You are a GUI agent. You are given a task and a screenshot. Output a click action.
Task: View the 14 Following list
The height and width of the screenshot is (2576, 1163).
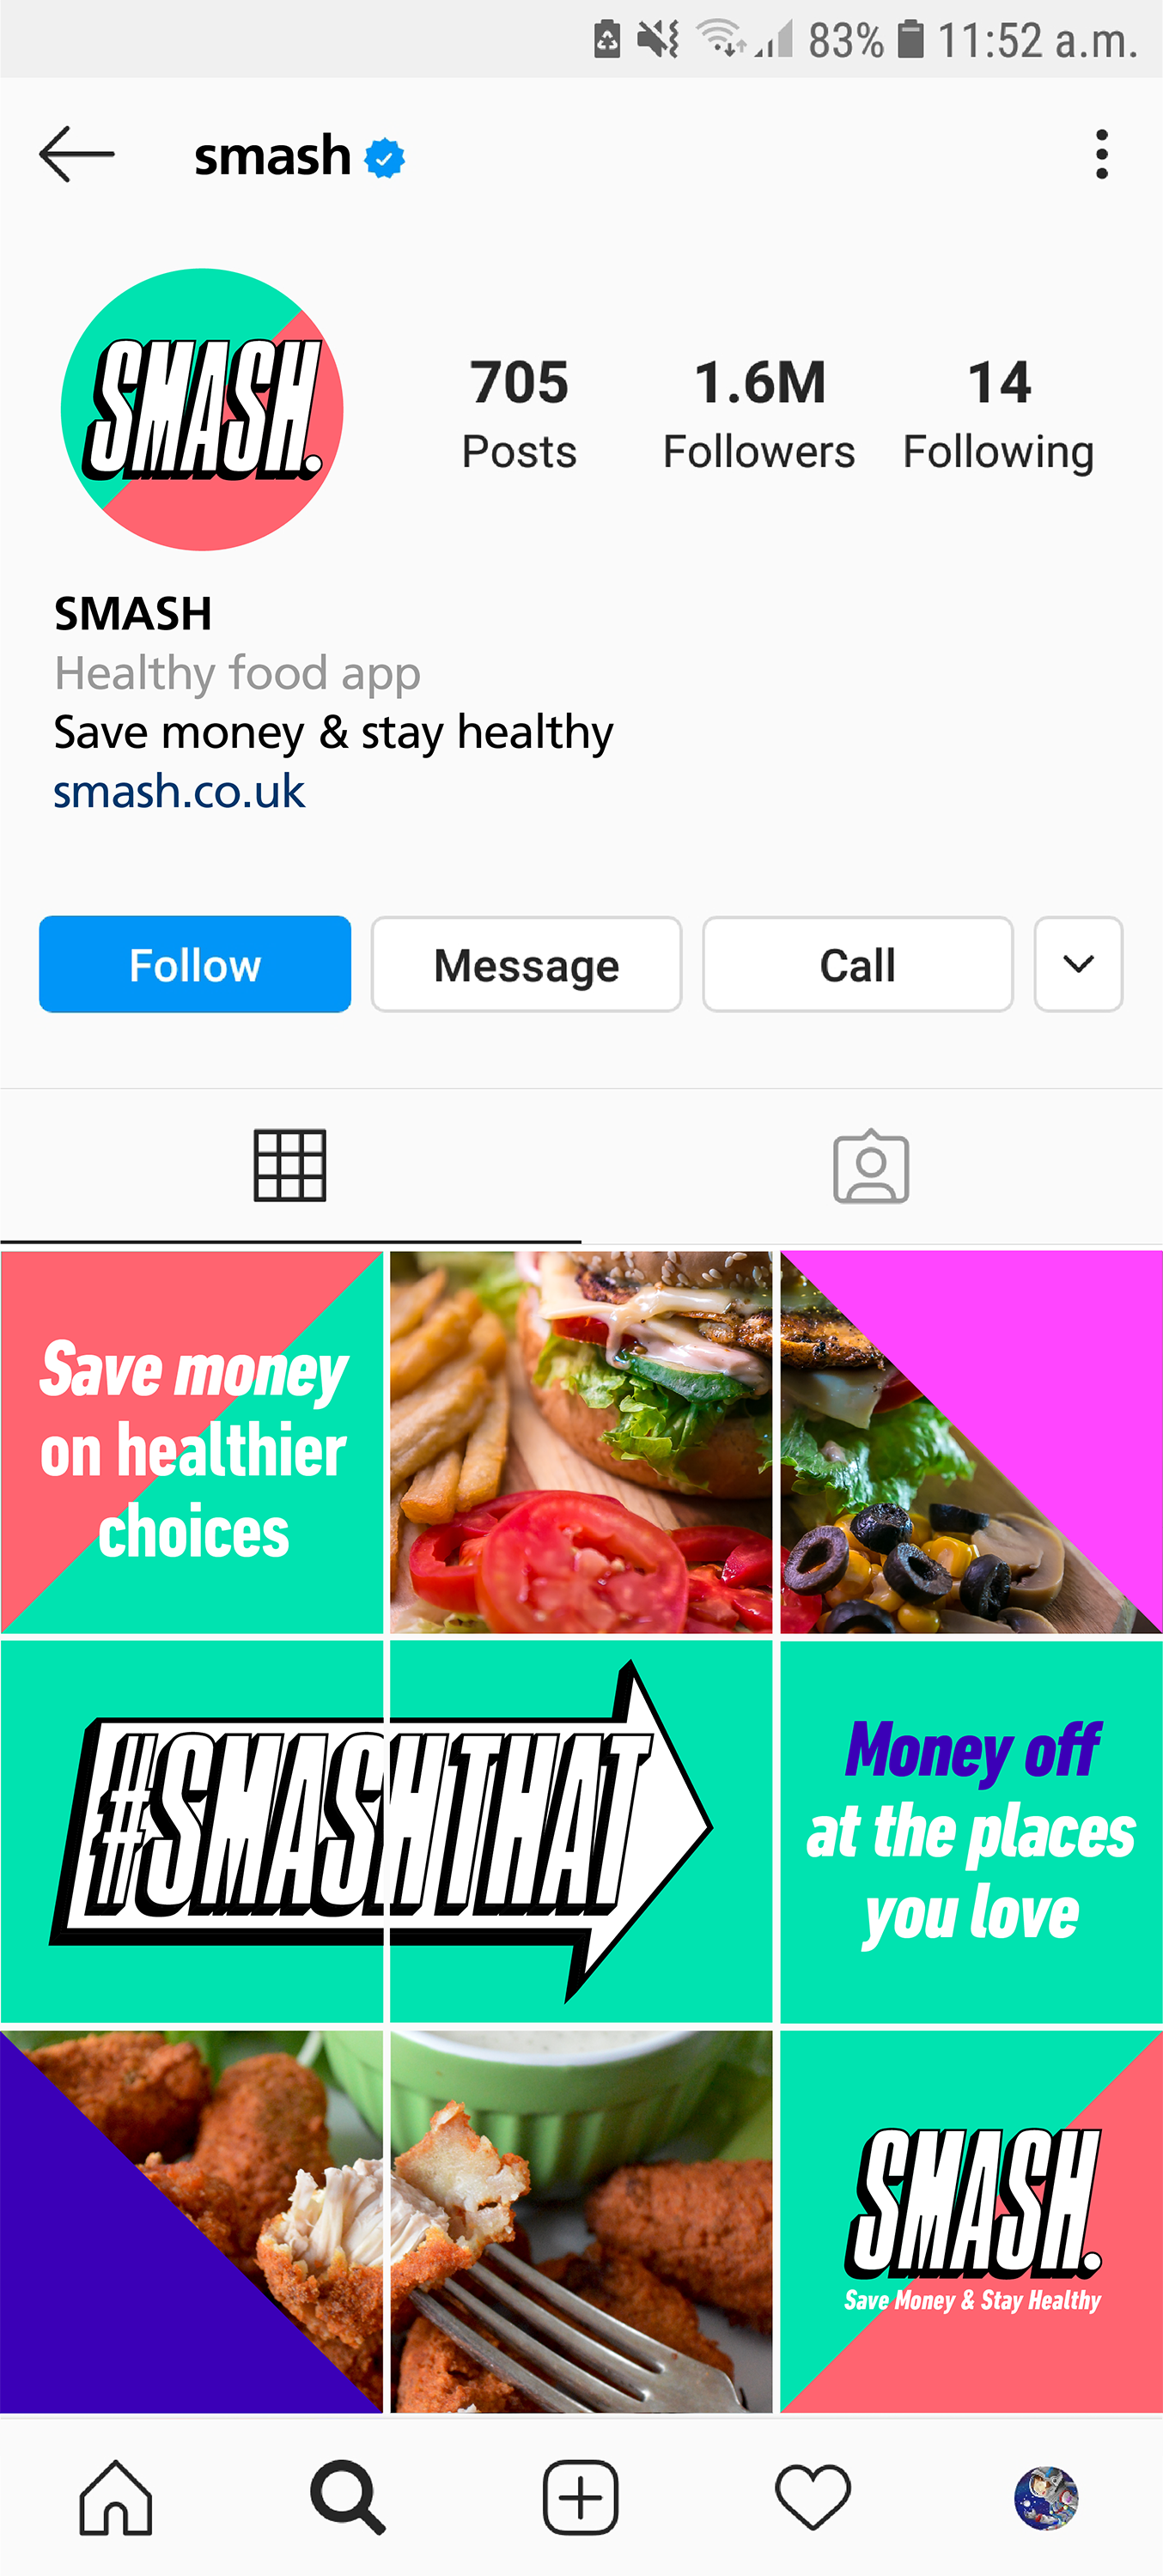click(x=998, y=414)
